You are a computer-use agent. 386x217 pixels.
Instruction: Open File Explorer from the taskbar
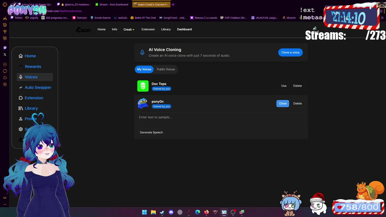pos(153,212)
